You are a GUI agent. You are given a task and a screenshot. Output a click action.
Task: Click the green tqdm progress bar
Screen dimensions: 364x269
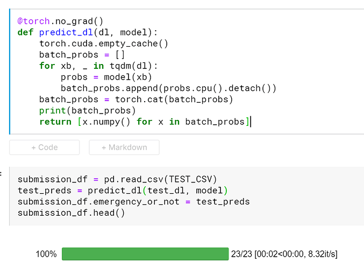(145, 254)
